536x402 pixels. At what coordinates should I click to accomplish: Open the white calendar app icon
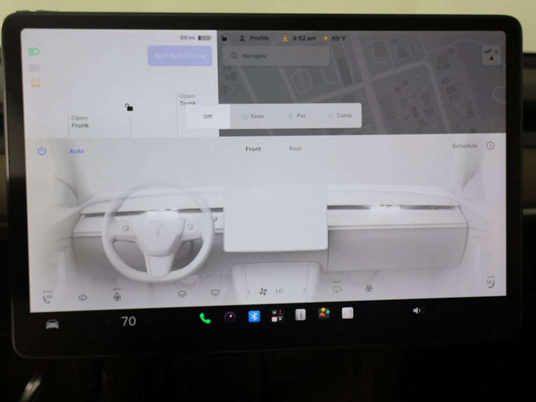[348, 313]
